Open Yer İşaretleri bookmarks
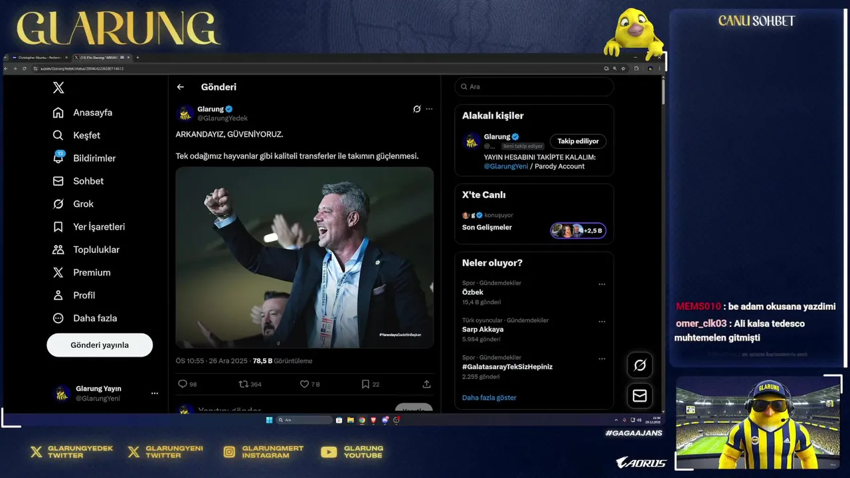Image resolution: width=850 pixels, height=478 pixels. coord(89,227)
